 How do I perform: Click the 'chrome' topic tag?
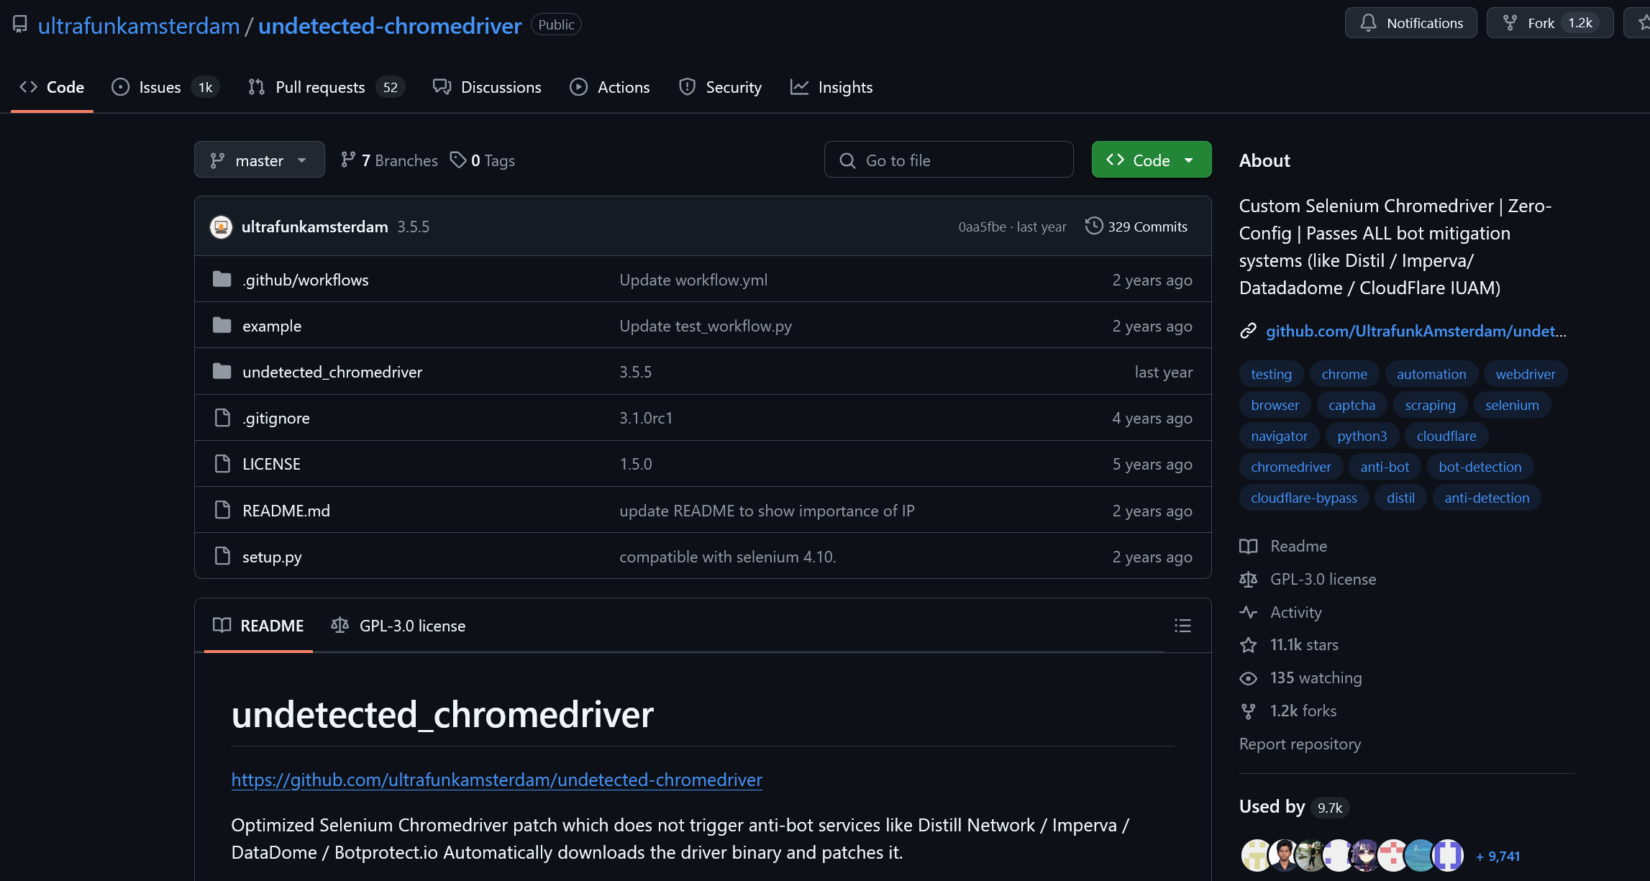(x=1344, y=374)
